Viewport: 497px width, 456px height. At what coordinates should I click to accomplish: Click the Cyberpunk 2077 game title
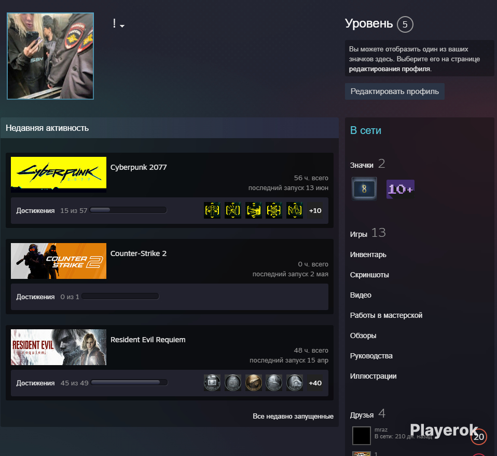pos(139,167)
